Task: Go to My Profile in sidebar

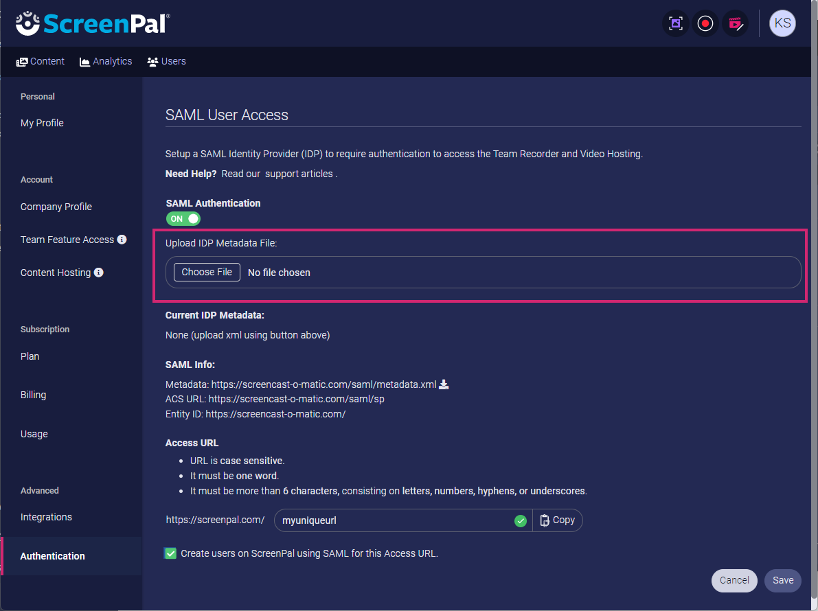Action: point(43,123)
